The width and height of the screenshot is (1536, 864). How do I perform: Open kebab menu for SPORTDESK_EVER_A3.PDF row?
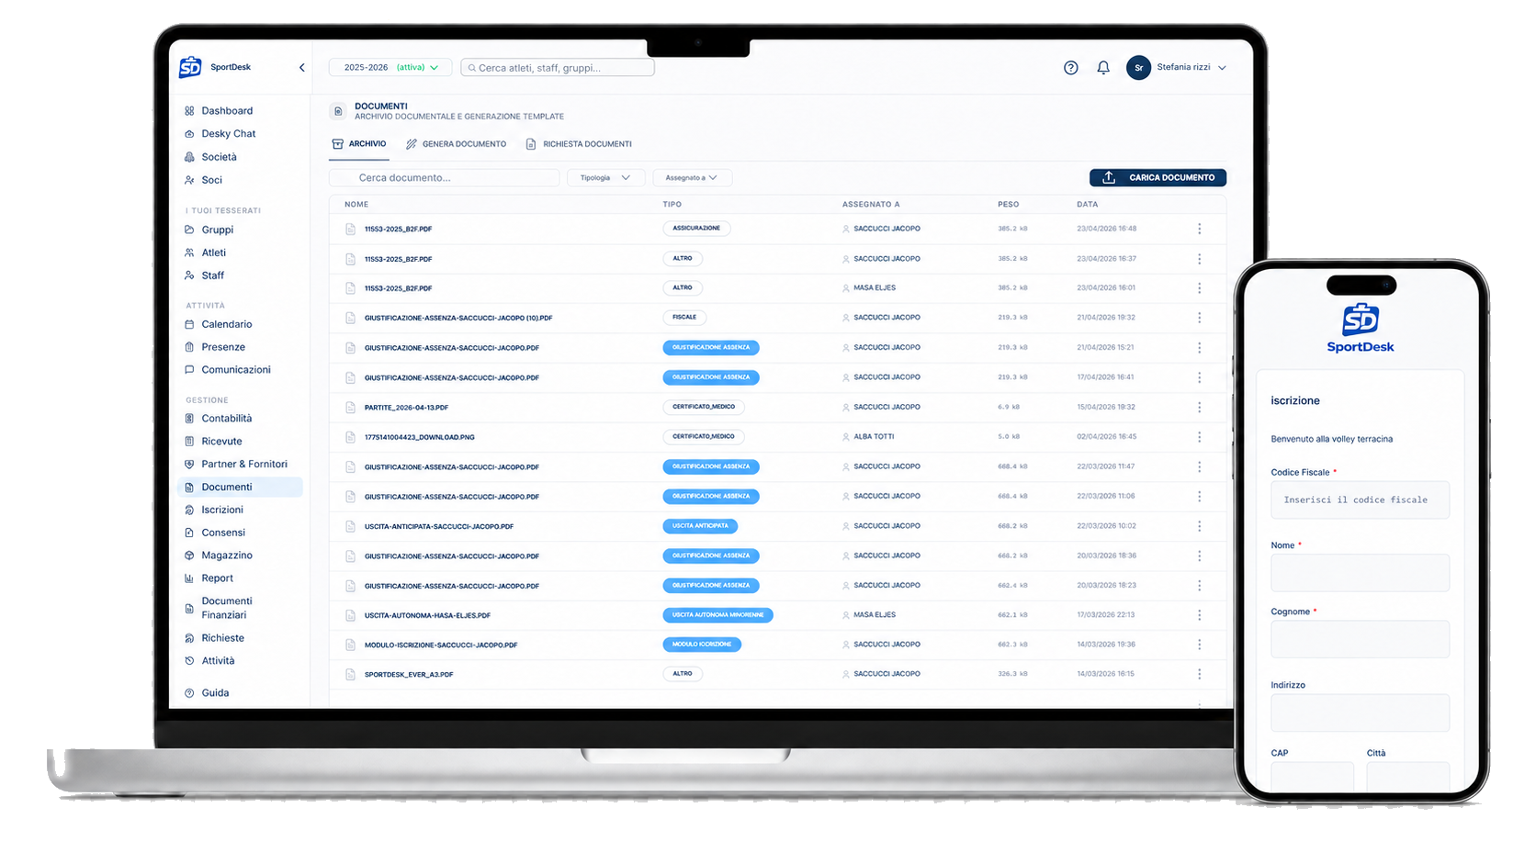click(1199, 674)
